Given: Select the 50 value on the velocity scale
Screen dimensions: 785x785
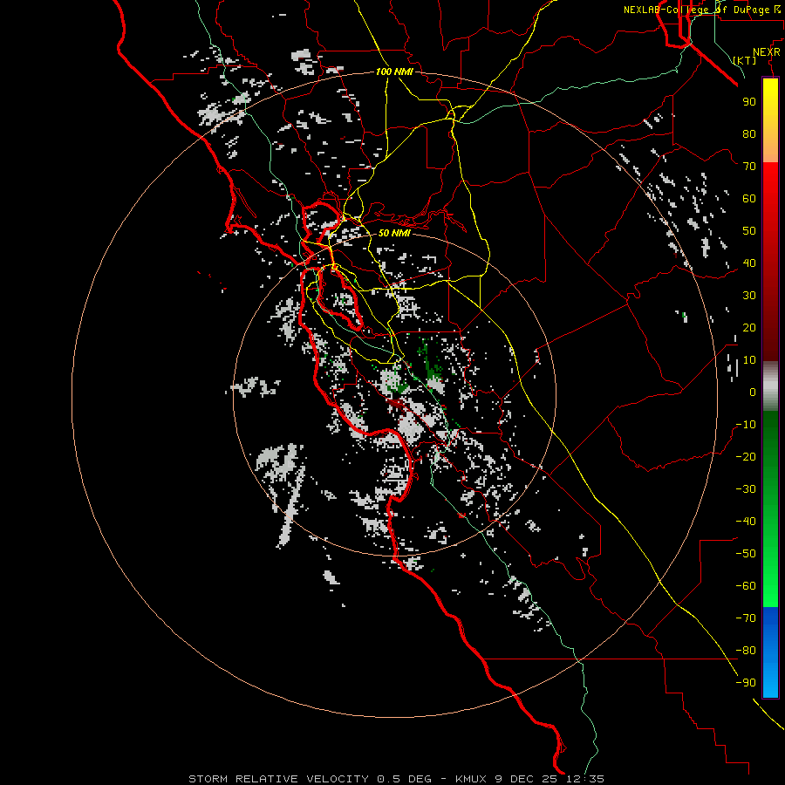Looking at the screenshot, I should [749, 231].
